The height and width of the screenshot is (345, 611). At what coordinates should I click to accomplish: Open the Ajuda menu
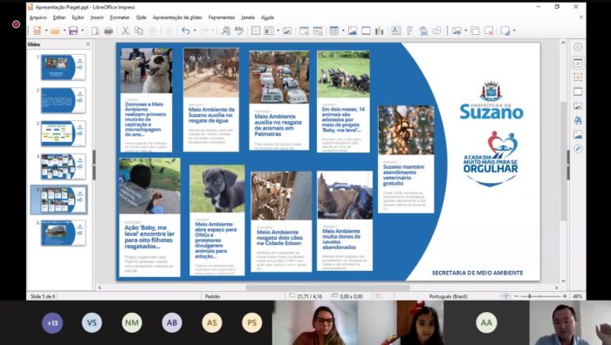point(267,17)
